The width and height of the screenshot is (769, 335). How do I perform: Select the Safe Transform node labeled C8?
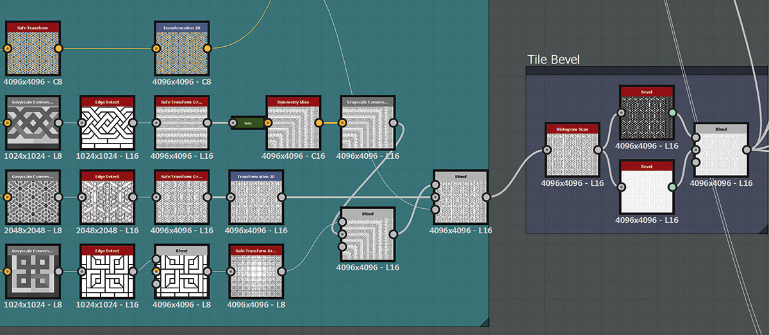[33, 49]
